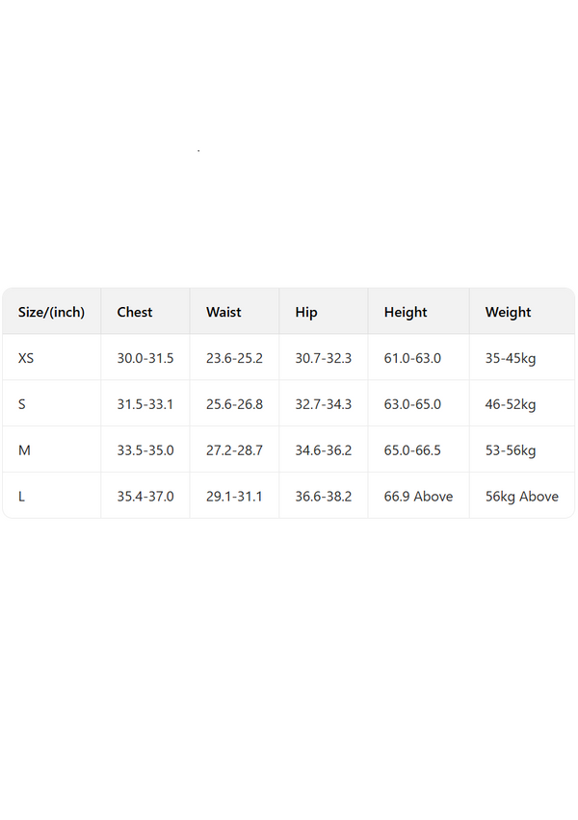Select hip value 30.7-32.3
The image size is (578, 820).
tap(324, 358)
